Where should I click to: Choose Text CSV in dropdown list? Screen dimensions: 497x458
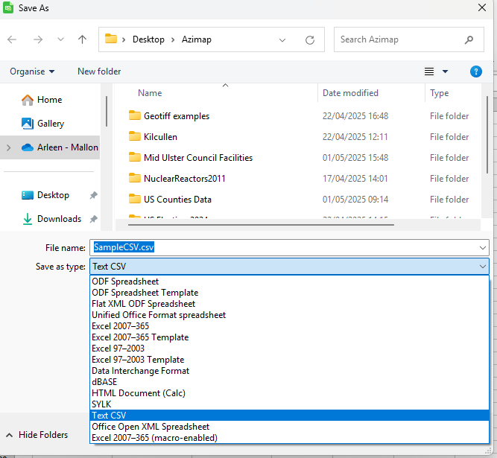click(x=289, y=416)
